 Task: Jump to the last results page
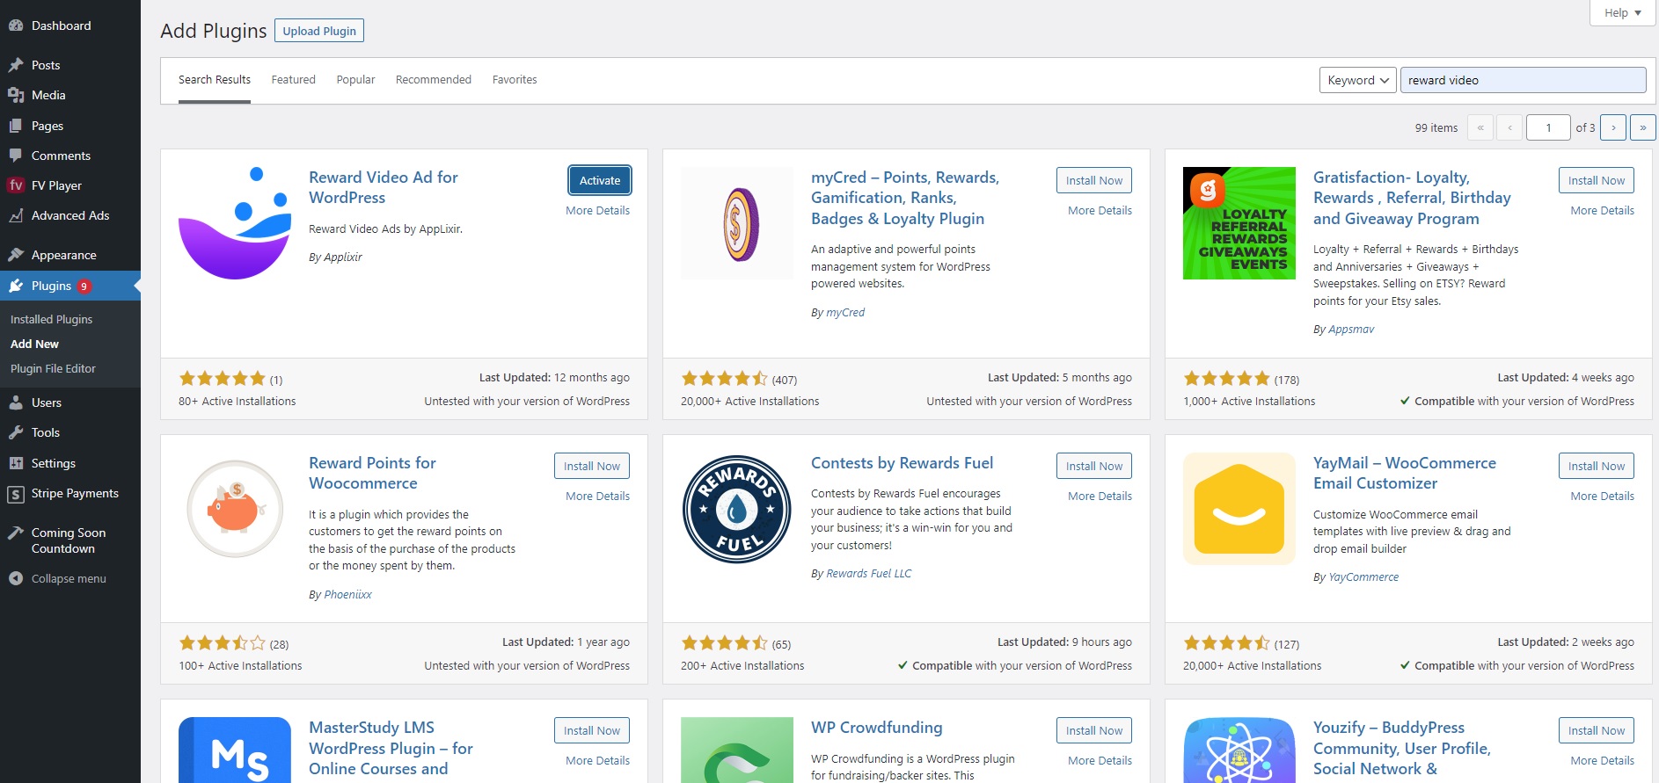tap(1642, 127)
